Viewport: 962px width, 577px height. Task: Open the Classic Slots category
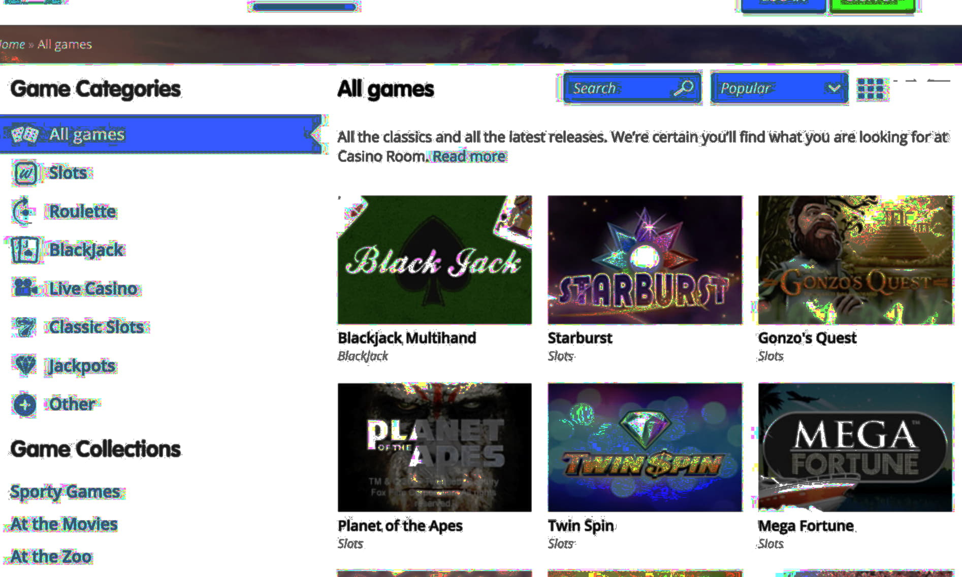(97, 327)
